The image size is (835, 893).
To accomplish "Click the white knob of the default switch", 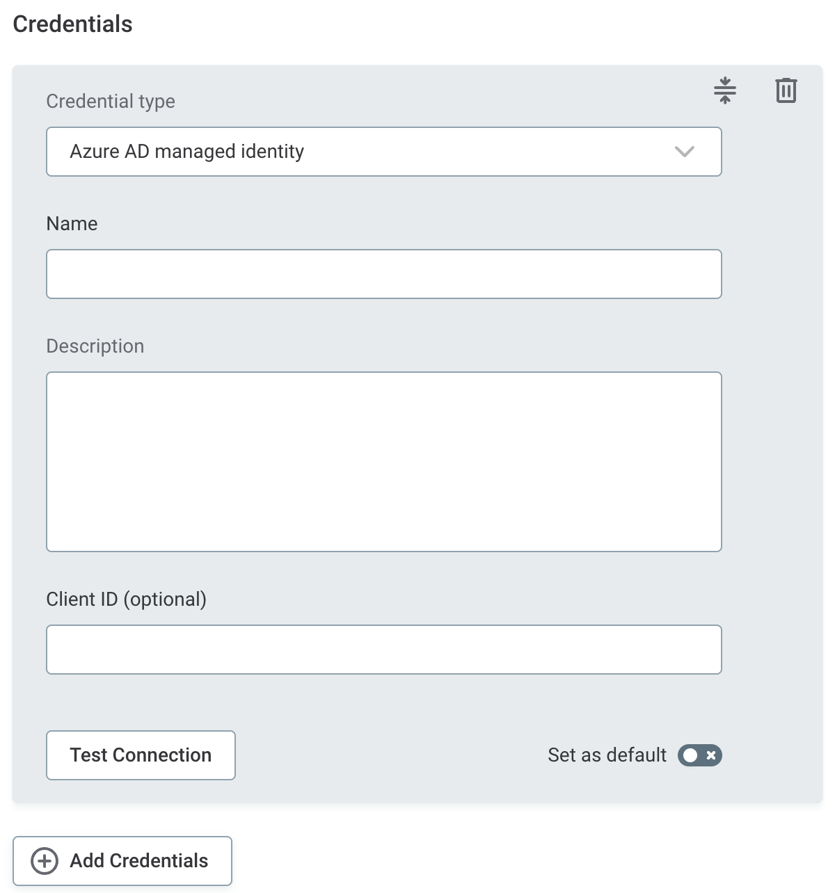I will click(x=690, y=755).
